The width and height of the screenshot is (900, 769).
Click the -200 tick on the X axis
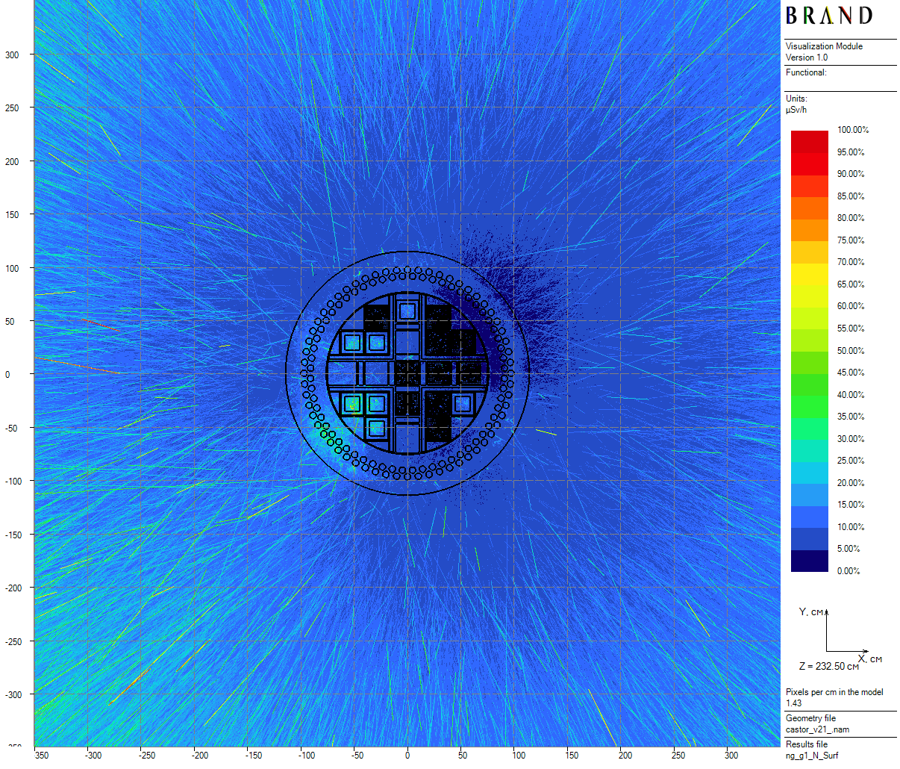(200, 755)
